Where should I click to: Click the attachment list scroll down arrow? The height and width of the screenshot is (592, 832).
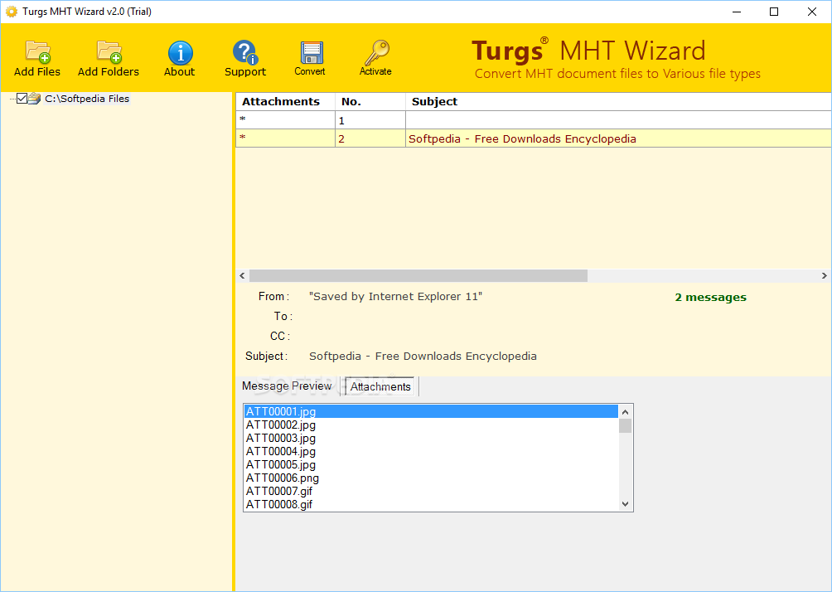625,504
